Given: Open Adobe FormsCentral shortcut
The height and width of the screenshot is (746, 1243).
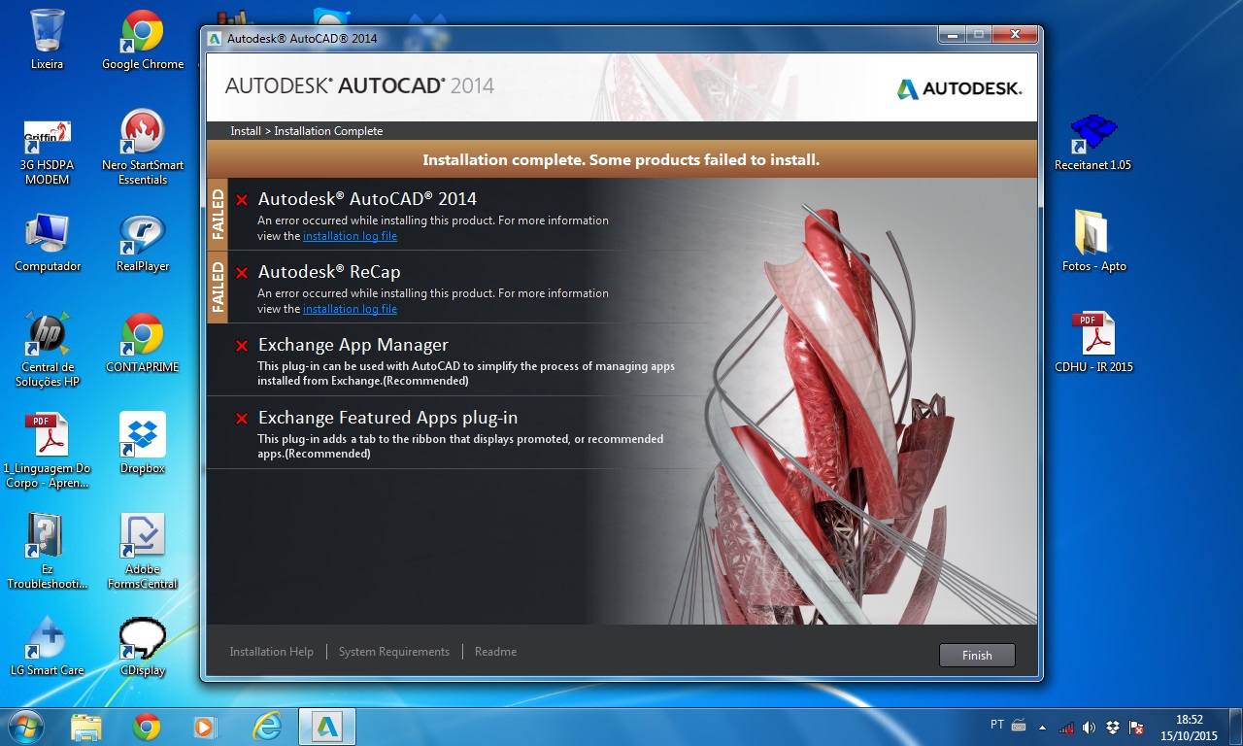Looking at the screenshot, I should pyautogui.click(x=143, y=552).
